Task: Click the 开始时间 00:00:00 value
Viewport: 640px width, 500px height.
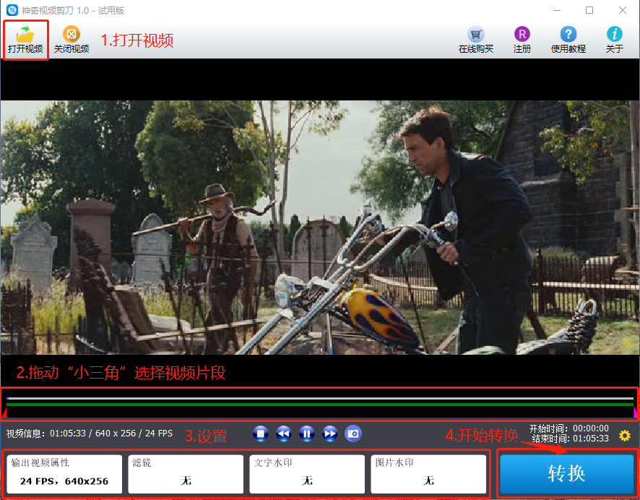Action: pos(591,428)
